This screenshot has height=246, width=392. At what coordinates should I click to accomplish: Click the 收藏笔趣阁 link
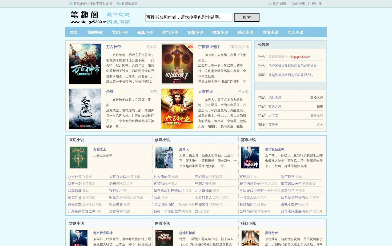tap(130, 4)
